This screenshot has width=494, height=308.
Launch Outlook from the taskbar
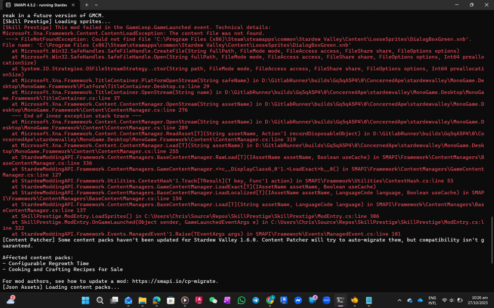pyautogui.click(x=128, y=300)
